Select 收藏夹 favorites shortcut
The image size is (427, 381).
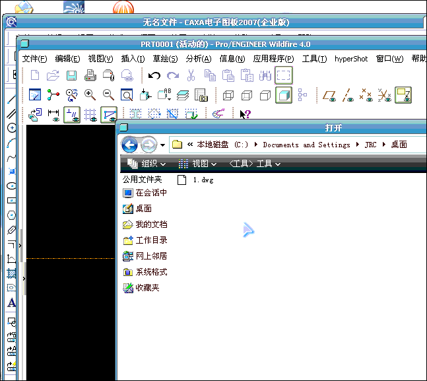pos(141,288)
